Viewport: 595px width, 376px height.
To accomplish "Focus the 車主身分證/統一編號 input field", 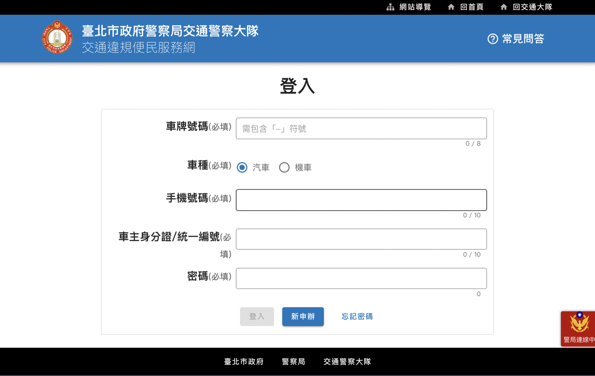I will coord(361,239).
